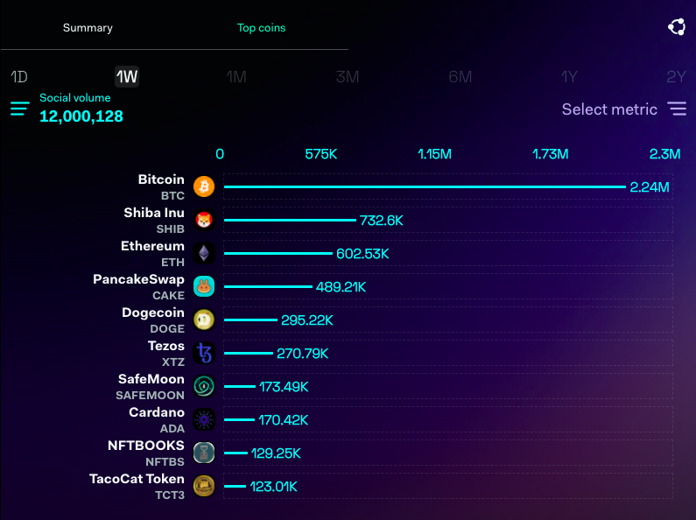This screenshot has height=520, width=696.
Task: Open the Select metric dropdown
Action: 609,109
